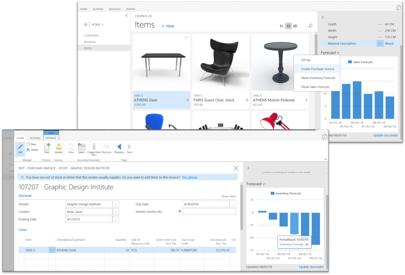The image size is (405, 275).
Task: Open search with the magnifier icon
Action: tap(310, 26)
